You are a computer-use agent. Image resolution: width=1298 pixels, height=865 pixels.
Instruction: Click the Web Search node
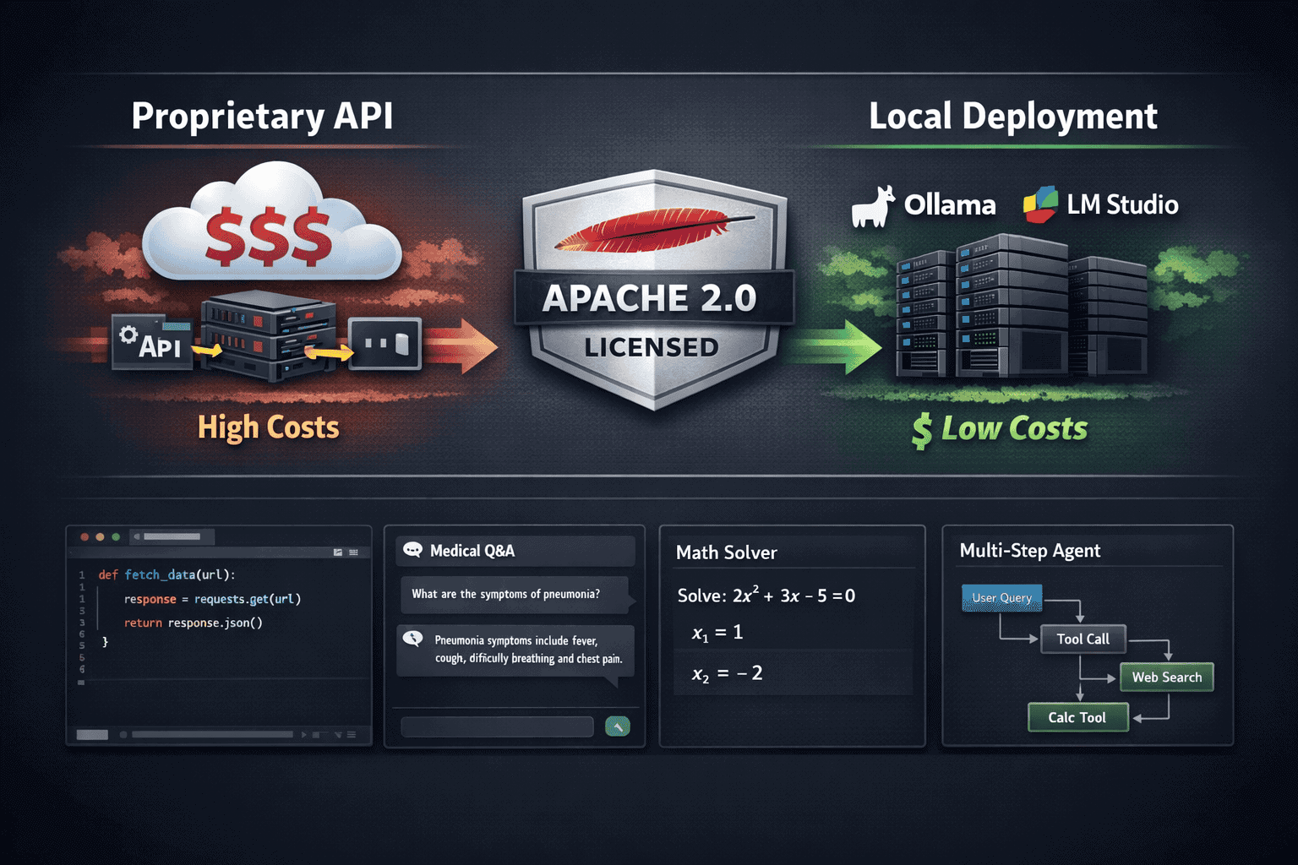pos(1166,677)
